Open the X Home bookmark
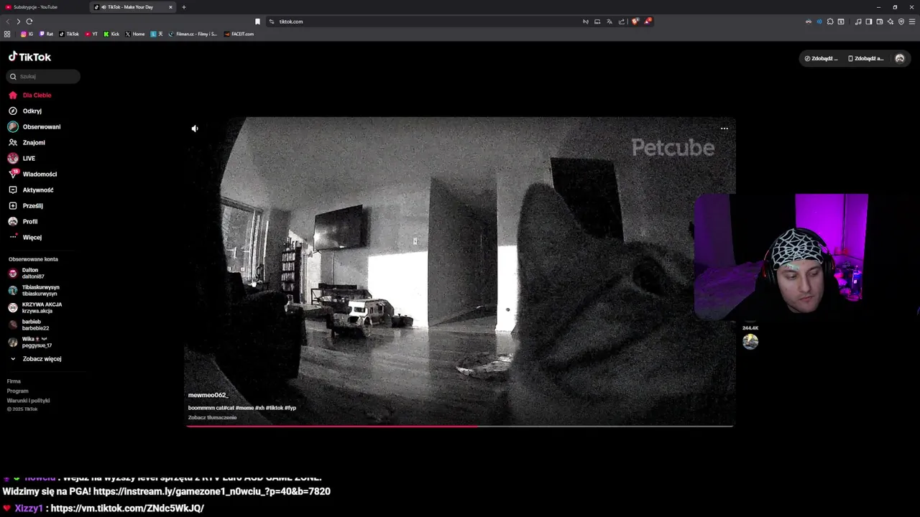This screenshot has height=517, width=920. [x=135, y=34]
